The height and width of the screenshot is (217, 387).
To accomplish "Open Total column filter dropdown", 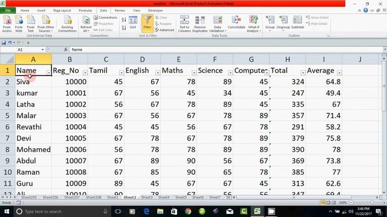I will point(303,72).
